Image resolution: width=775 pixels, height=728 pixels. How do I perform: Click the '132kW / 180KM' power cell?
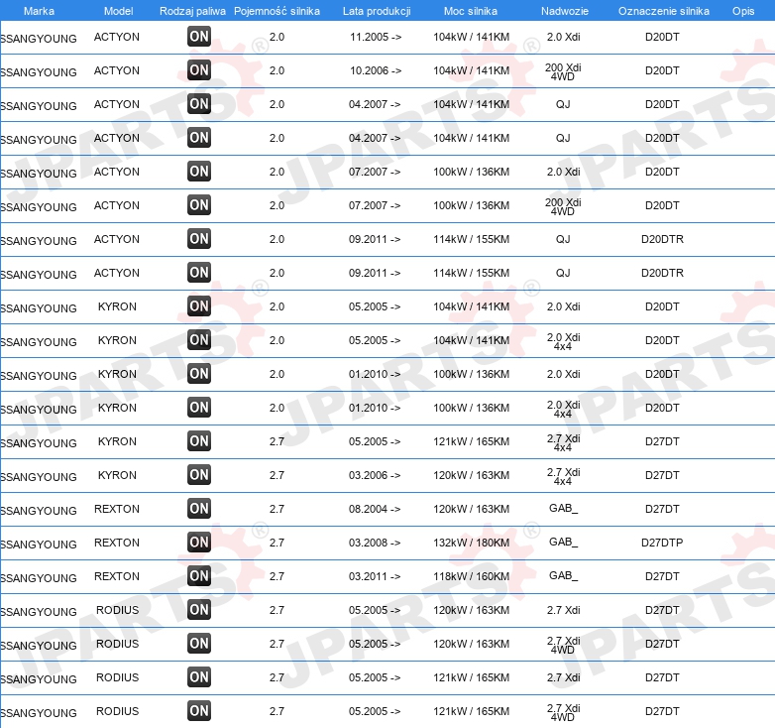click(472, 543)
